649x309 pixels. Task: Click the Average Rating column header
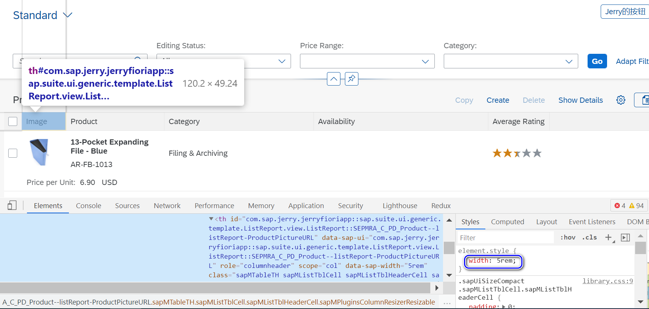pos(519,121)
